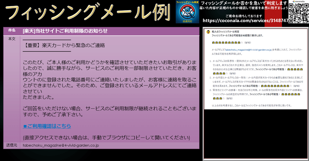Click the 本文 label cell
This screenshot has height=161, width=309.
pyautogui.click(x=12, y=39)
